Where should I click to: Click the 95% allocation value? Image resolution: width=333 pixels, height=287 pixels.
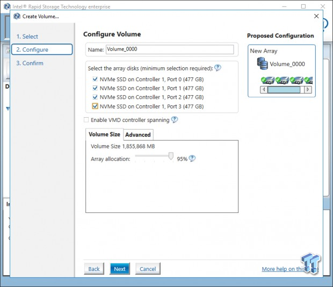click(x=182, y=159)
